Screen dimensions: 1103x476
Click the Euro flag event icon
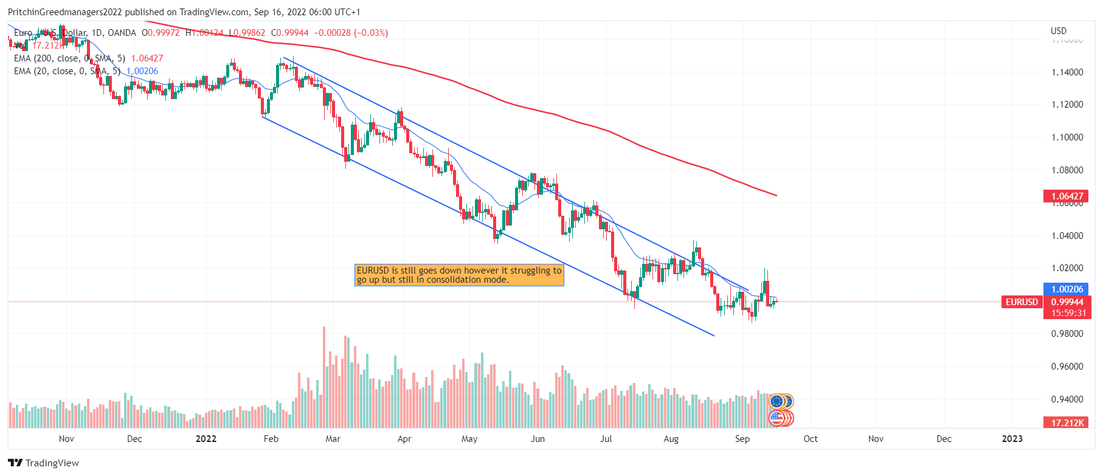[x=776, y=401]
